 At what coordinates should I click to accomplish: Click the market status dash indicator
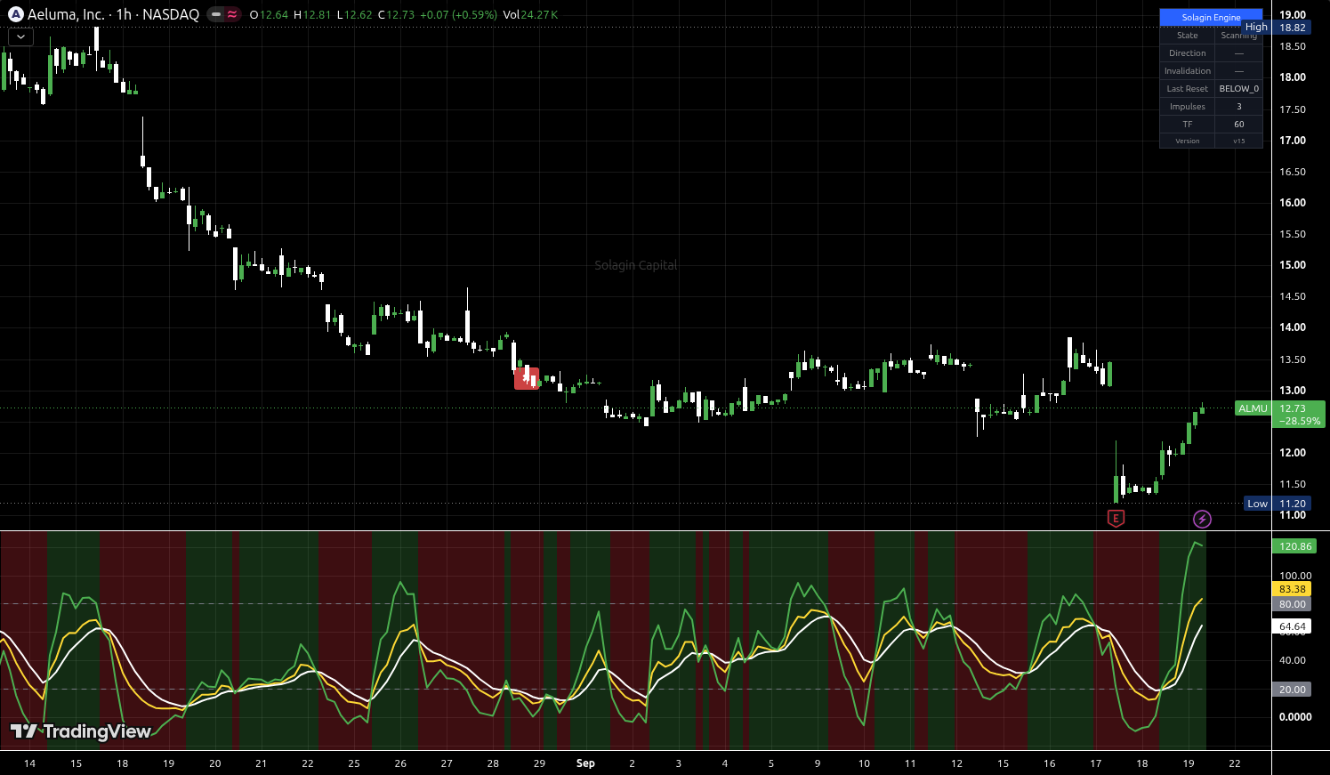[x=215, y=14]
